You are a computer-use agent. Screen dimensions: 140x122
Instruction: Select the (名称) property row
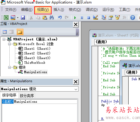click(x=8, y=102)
